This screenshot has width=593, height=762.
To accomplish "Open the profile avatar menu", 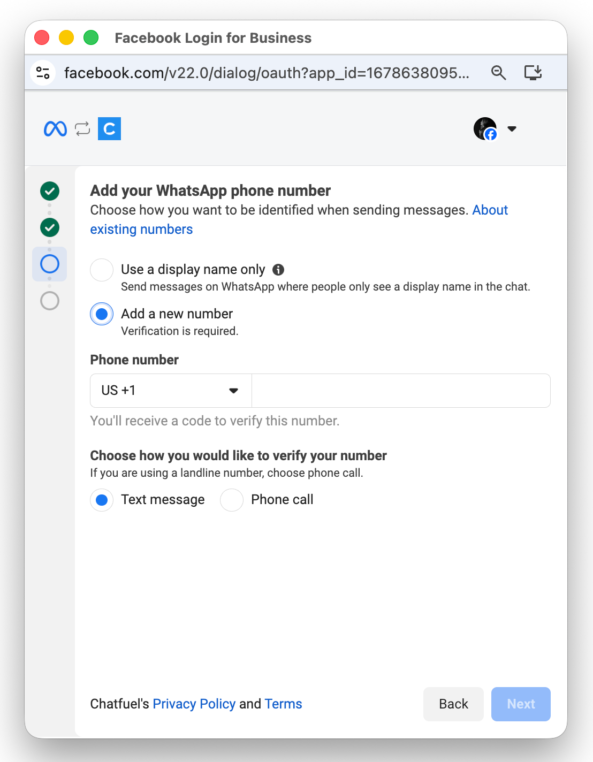I will click(x=485, y=128).
